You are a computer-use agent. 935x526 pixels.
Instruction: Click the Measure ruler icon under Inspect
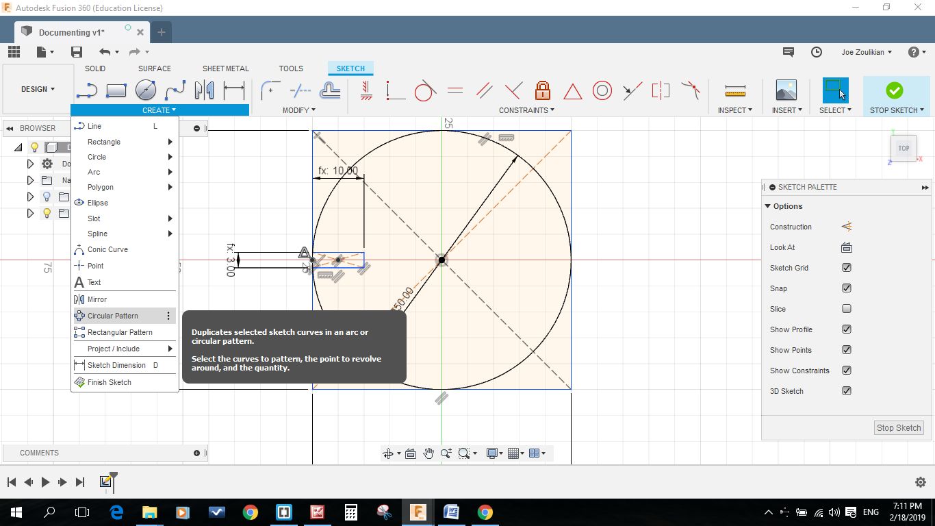click(735, 90)
